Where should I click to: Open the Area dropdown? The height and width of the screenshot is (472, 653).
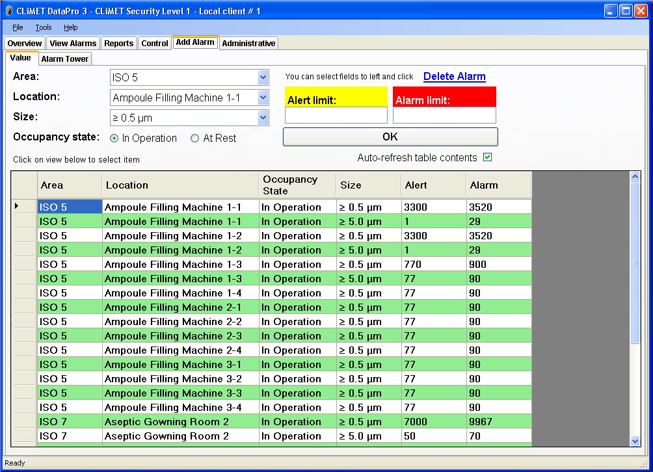point(263,77)
